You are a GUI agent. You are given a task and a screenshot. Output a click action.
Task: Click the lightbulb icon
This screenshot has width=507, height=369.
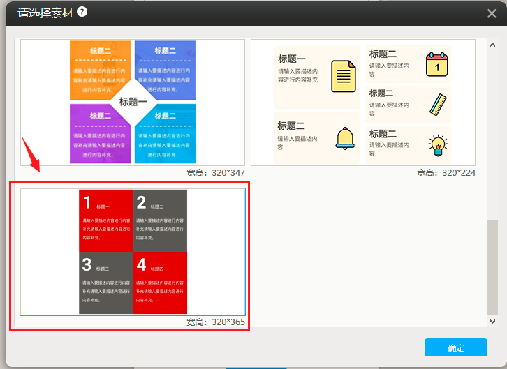pyautogui.click(x=438, y=144)
